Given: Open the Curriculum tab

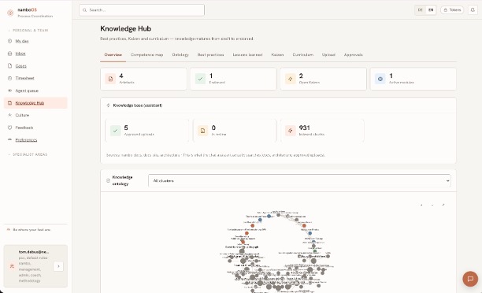Looking at the screenshot, I should [302, 54].
